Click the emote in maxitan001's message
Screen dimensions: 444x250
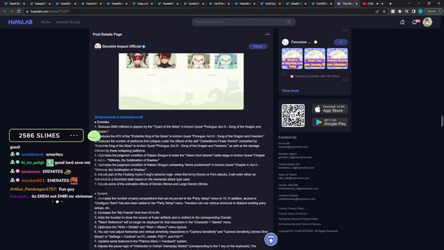click(74, 181)
